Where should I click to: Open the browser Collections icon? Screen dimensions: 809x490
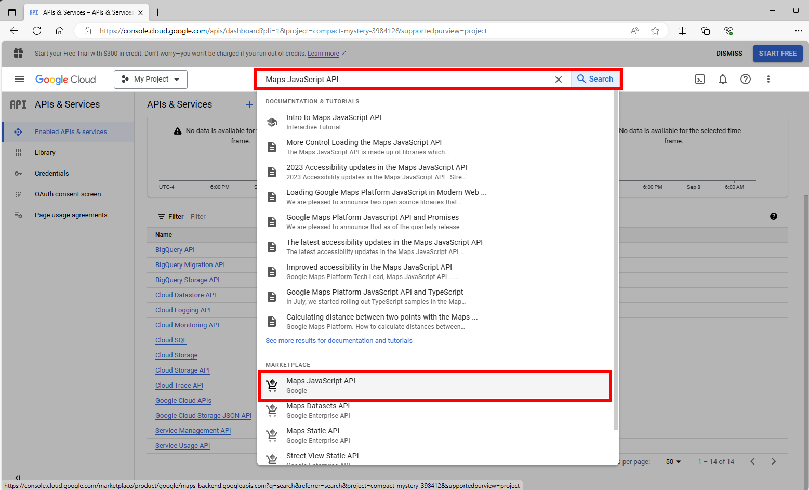[706, 31]
